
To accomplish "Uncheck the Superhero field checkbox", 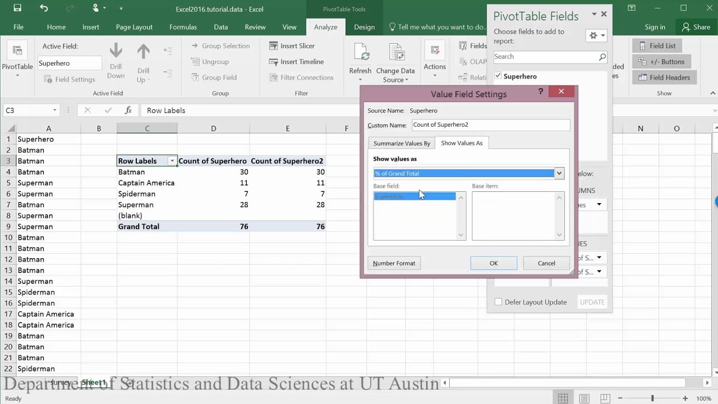I will tap(498, 76).
